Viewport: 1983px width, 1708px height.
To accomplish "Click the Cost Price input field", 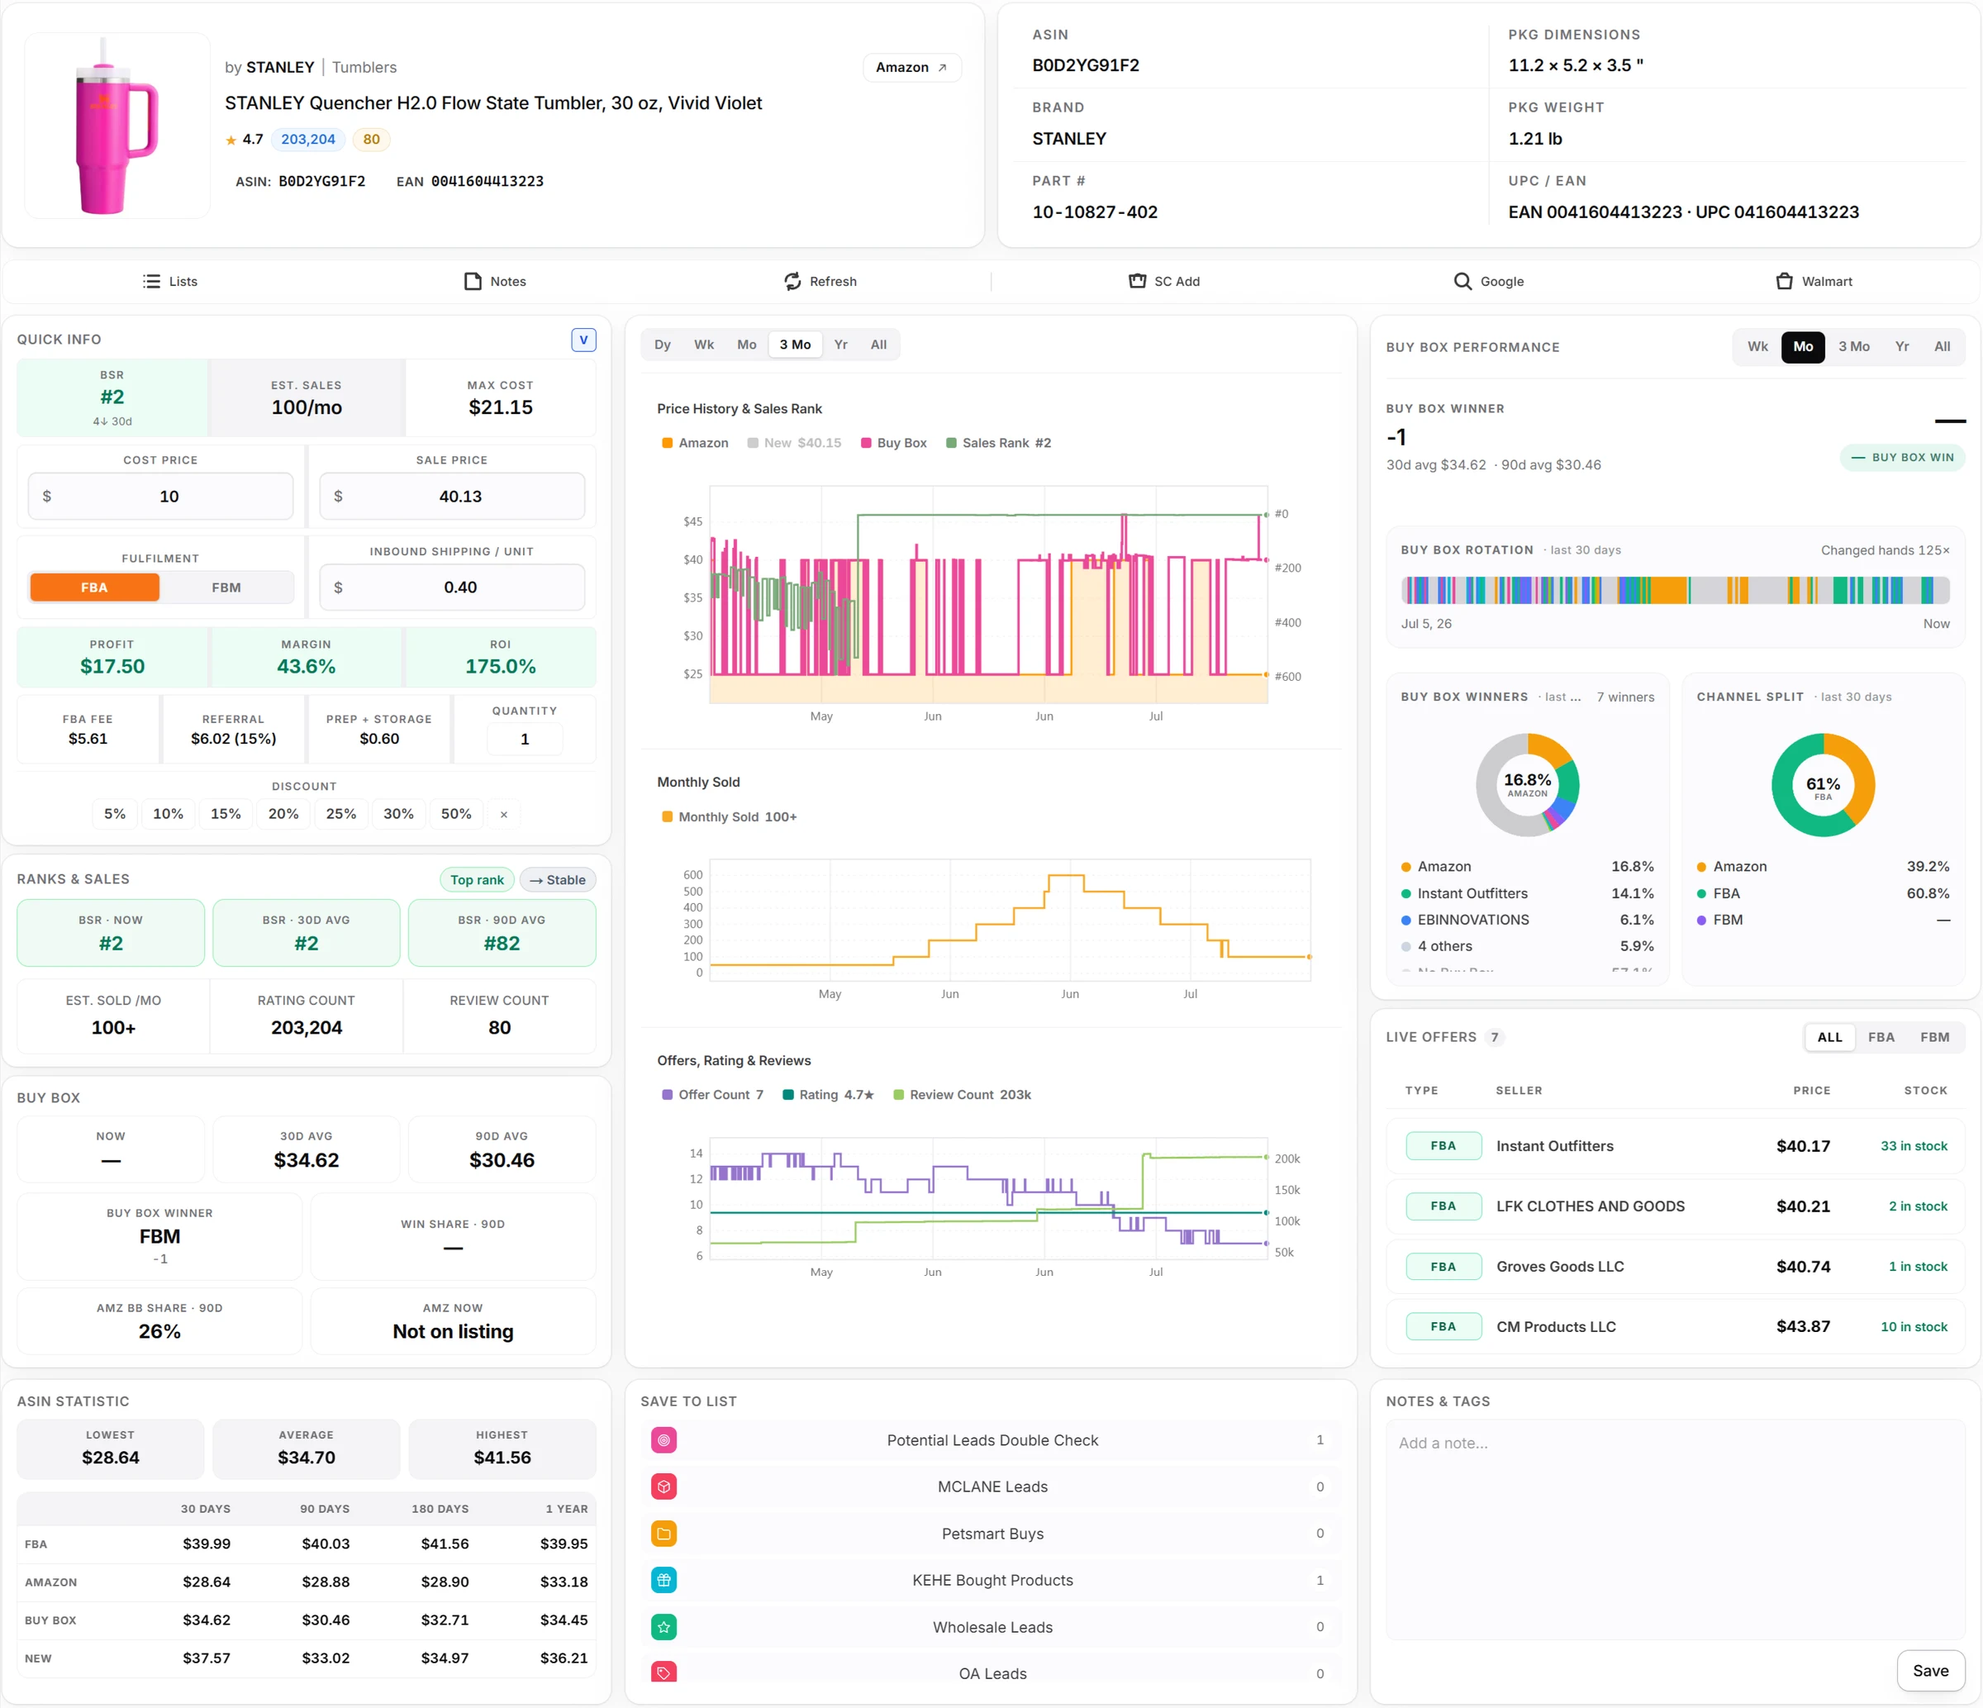I will pos(161,497).
